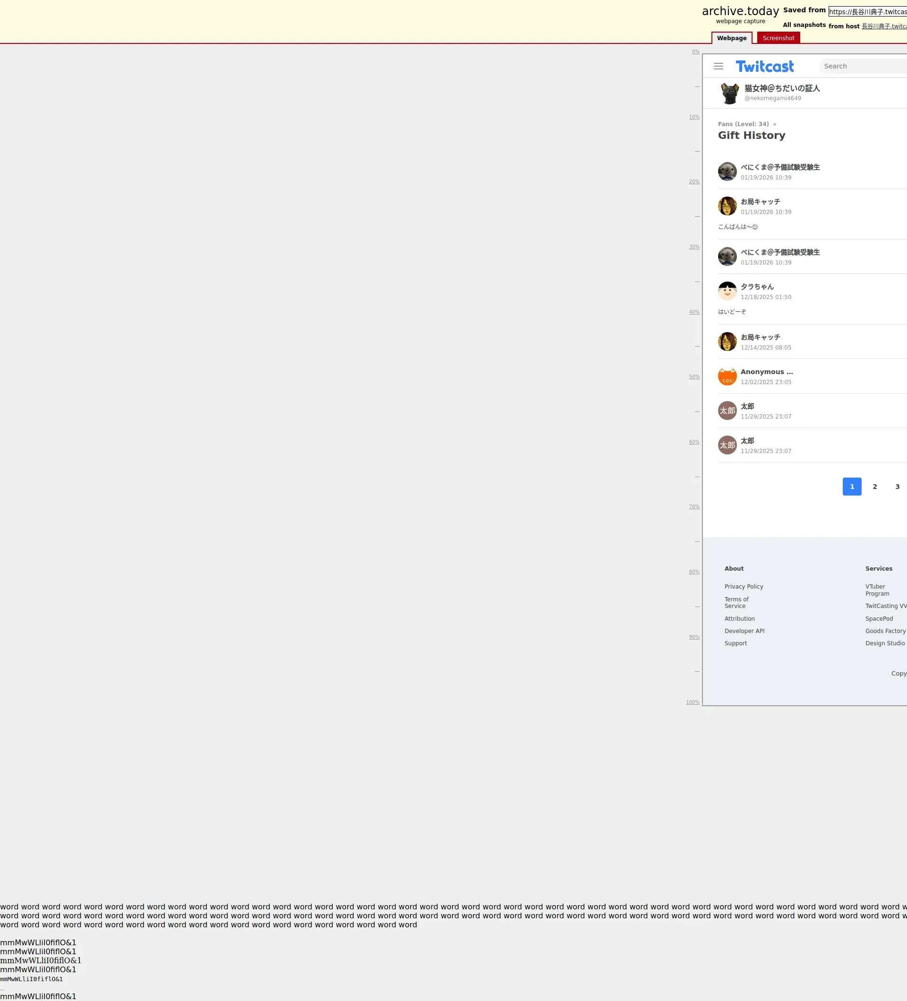
Task: Click the Saved from URL box
Action: point(867,12)
